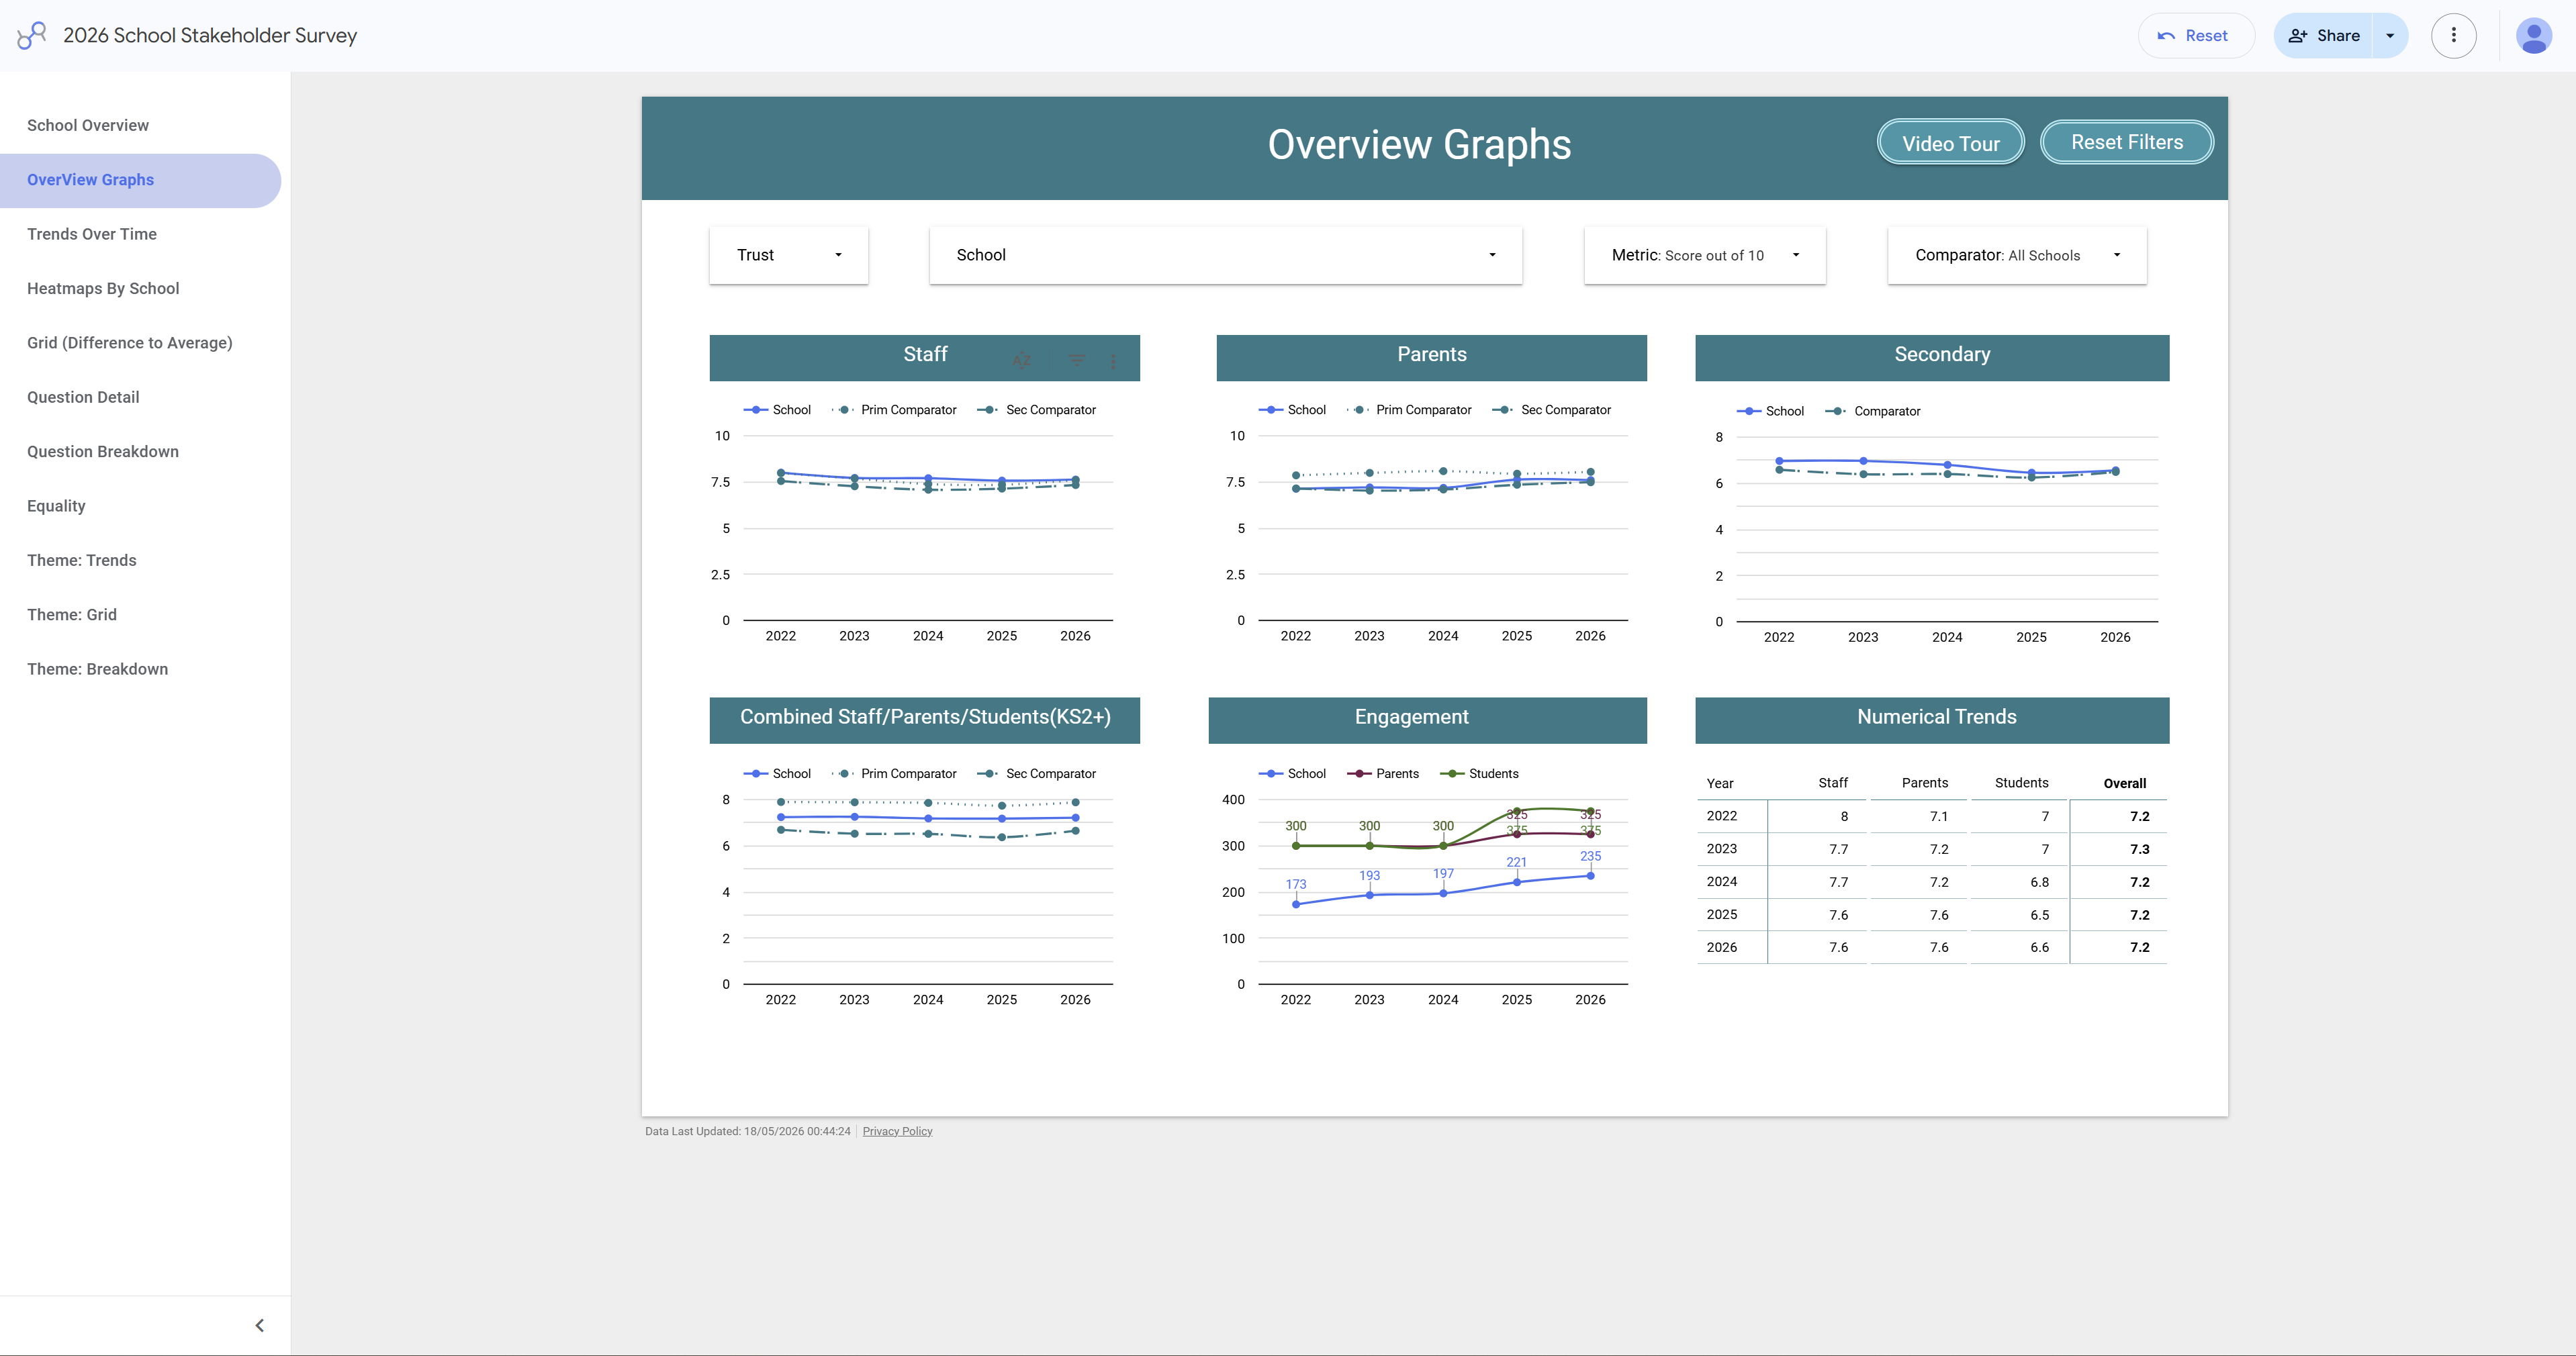Click the Year column header in Numerical Trends
2576x1356 pixels.
[1720, 784]
